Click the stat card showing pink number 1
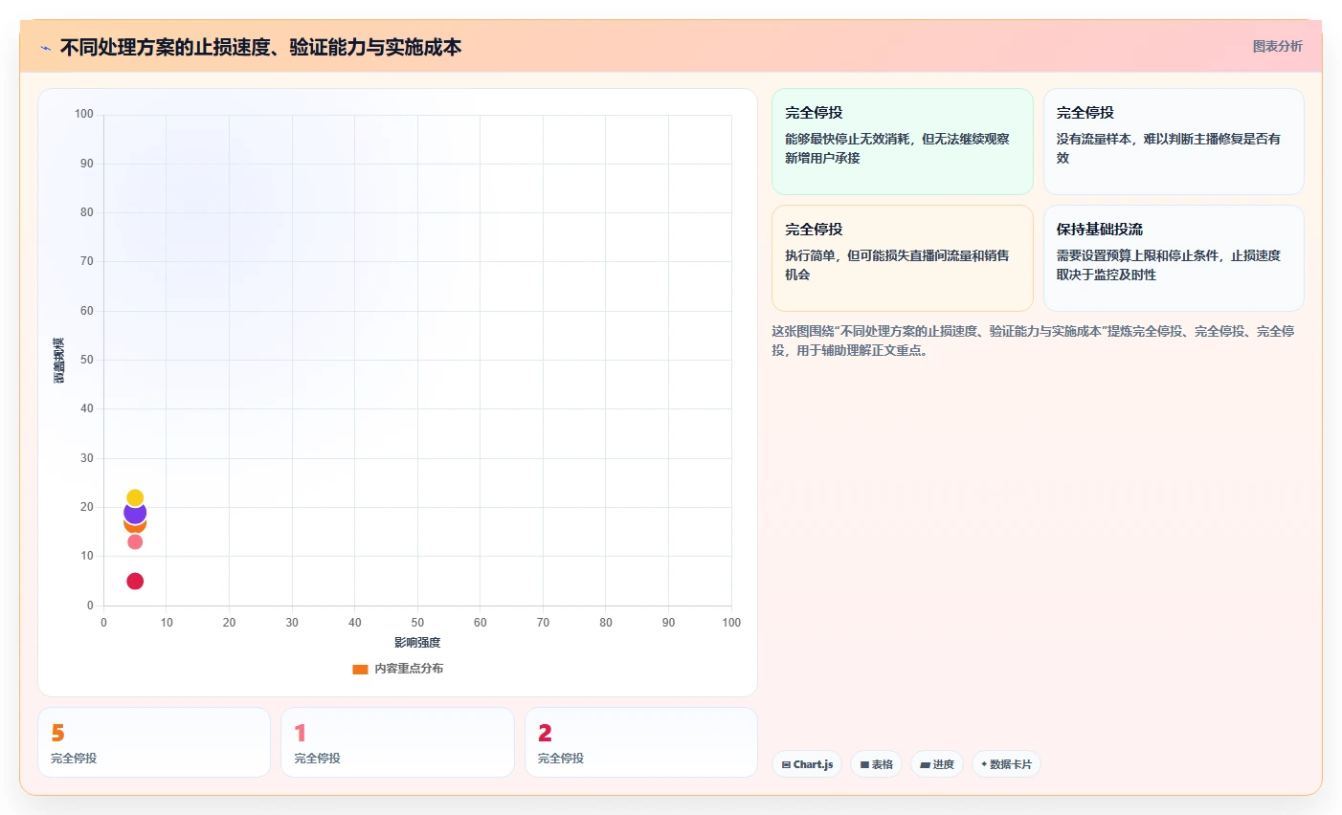 coord(397,742)
